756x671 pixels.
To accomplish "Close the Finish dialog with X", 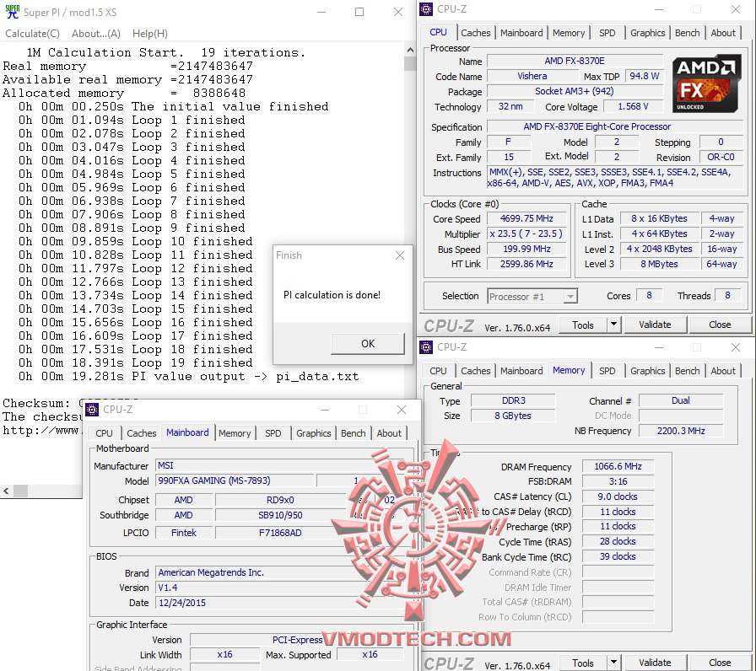I will [x=400, y=255].
